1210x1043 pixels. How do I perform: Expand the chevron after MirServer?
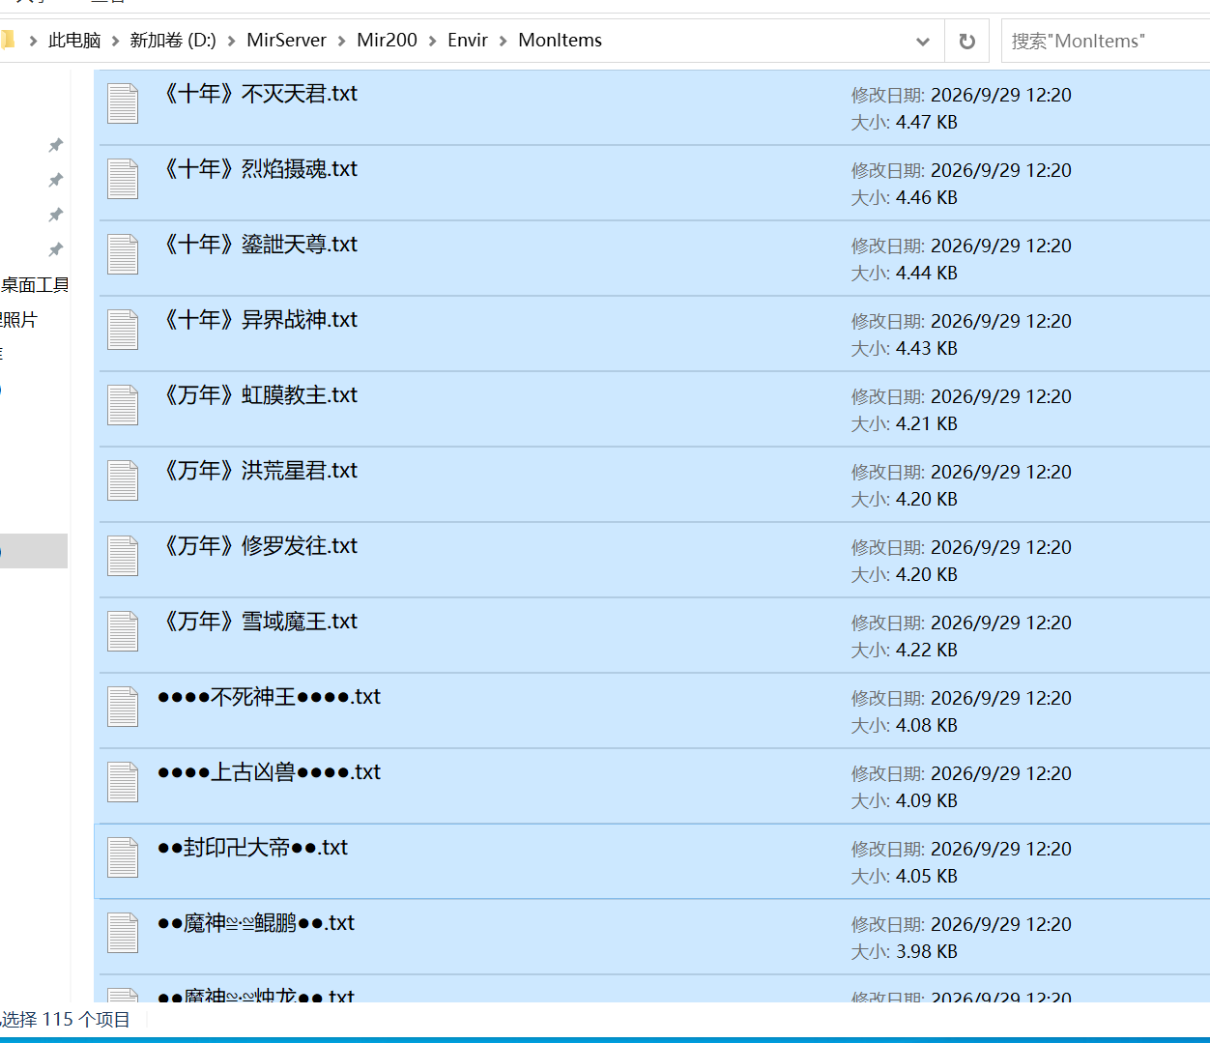click(342, 41)
